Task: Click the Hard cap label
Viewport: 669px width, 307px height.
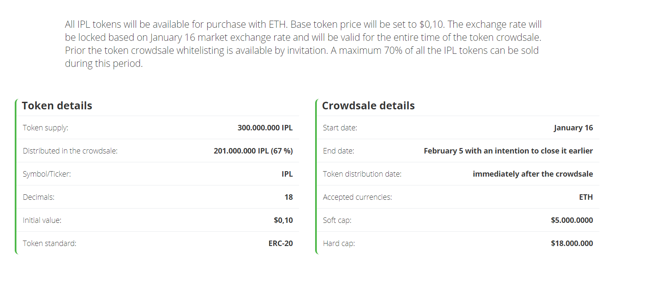Action: pyautogui.click(x=339, y=243)
